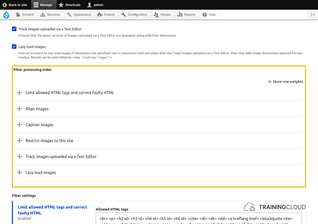Click drag handle for Lazy load images row
The width and height of the screenshot is (318, 224).
pyautogui.click(x=19, y=173)
